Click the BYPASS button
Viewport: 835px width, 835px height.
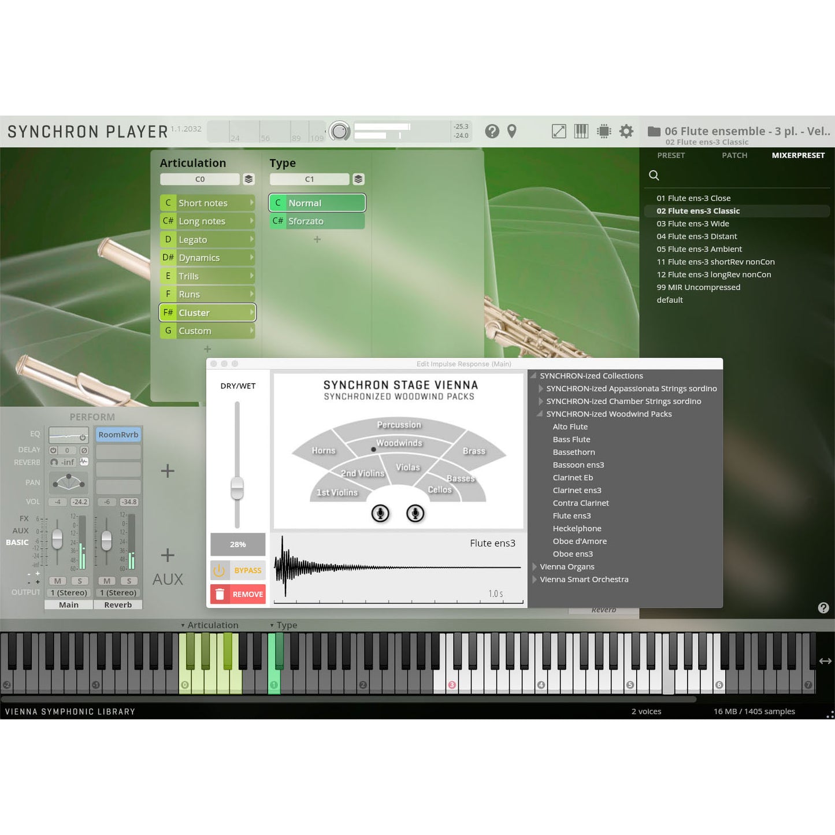(238, 570)
